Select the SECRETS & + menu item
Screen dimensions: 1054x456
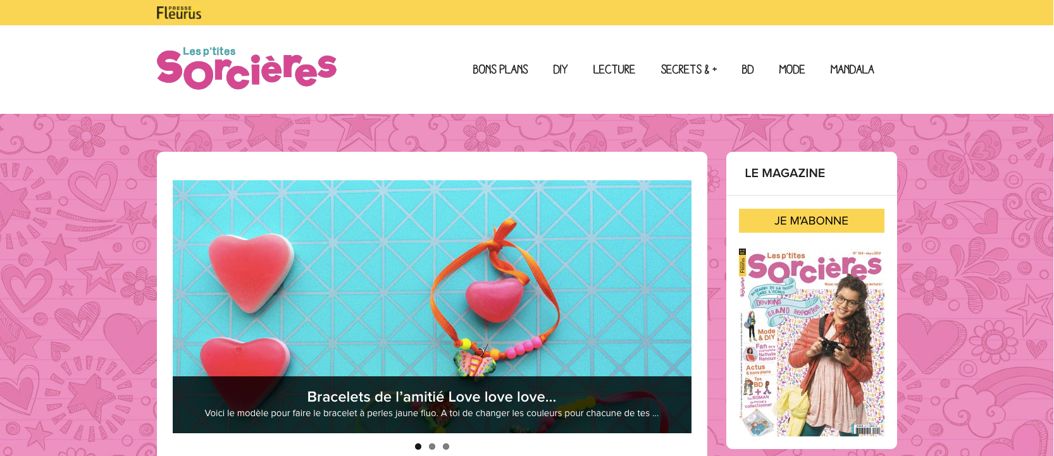click(x=689, y=70)
